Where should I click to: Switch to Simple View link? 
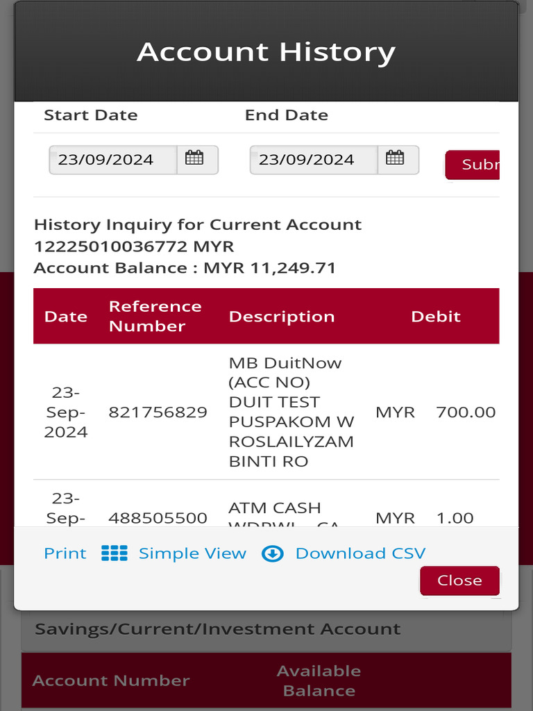[x=192, y=553]
